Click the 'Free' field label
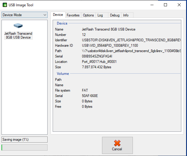The height and width of the screenshot is (156, 187). pos(58,107)
